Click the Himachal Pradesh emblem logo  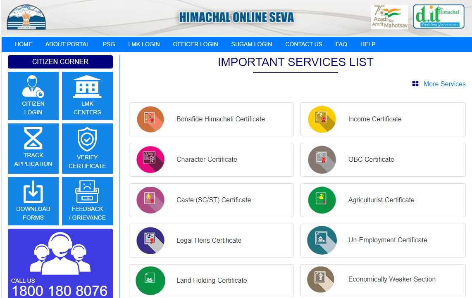[x=26, y=17]
